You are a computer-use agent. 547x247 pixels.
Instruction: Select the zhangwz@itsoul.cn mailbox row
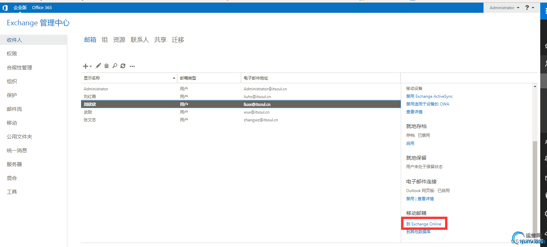point(241,120)
